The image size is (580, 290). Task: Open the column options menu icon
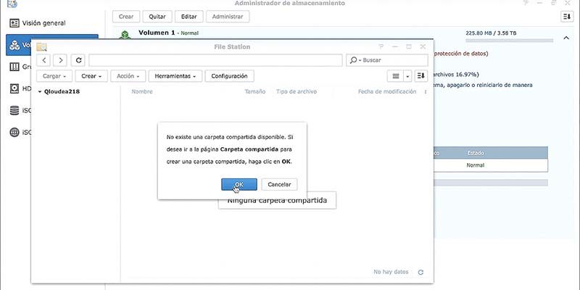coord(426,92)
